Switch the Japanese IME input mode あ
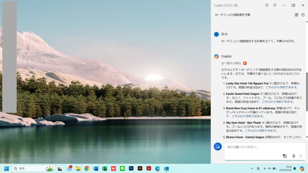The width and height of the screenshot is (308, 173). pos(258,168)
